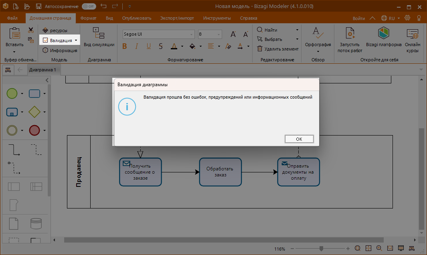Open the language dropdown showing RU
Image resolution: width=427 pixels, height=255 pixels.
coord(391,18)
